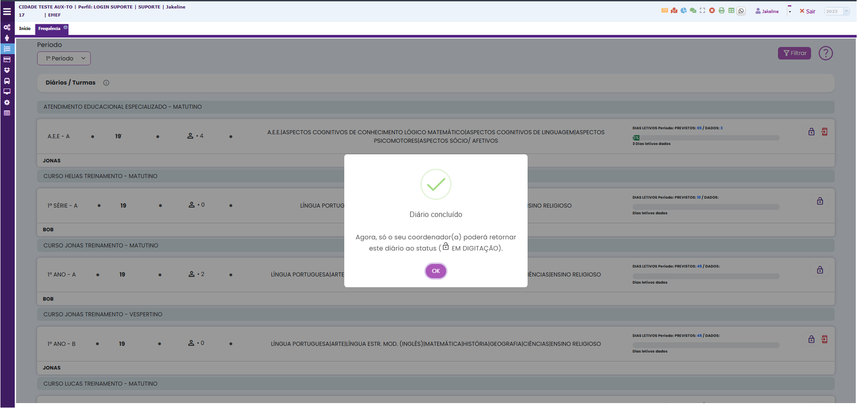
Task: Toggle lock on 1º ANO - B diary
Action: 811,340
